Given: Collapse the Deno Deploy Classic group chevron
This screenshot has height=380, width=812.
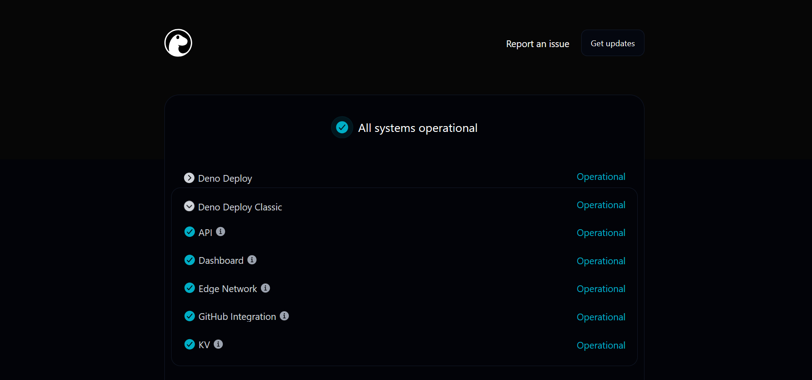Looking at the screenshot, I should point(189,206).
